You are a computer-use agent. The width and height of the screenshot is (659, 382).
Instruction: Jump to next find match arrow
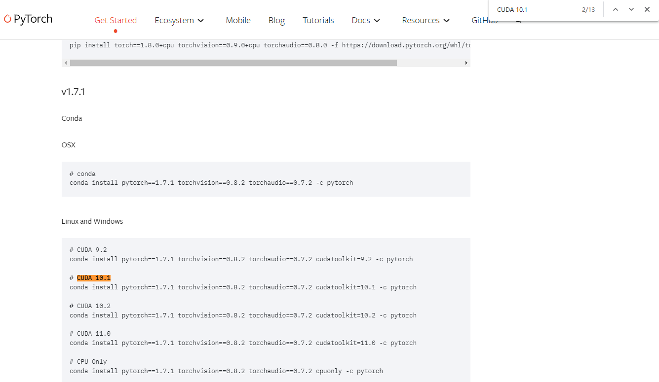click(631, 9)
